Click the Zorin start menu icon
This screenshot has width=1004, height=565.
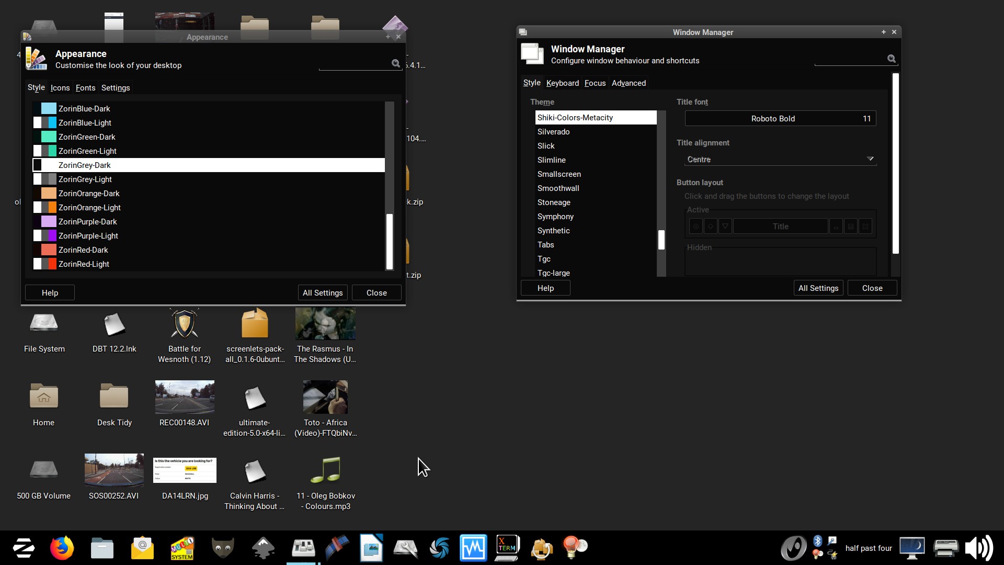[x=24, y=548]
